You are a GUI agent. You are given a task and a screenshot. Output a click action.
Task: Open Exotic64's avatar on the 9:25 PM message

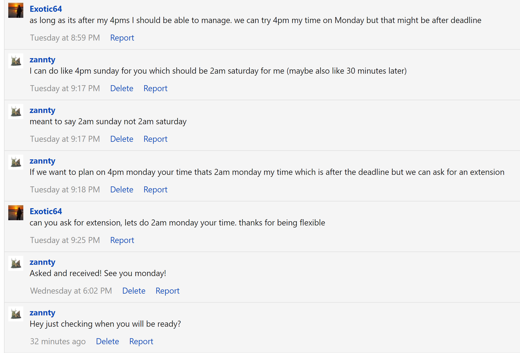[16, 213]
